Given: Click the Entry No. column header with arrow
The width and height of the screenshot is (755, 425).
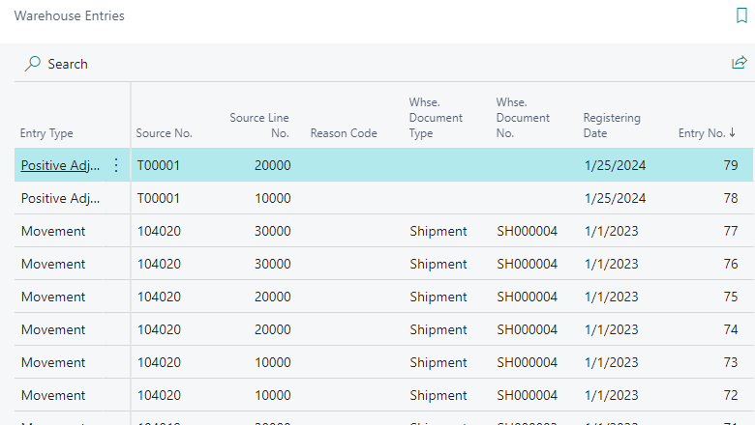Looking at the screenshot, I should coord(707,133).
